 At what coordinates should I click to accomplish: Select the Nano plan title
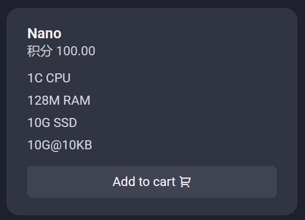44,33
